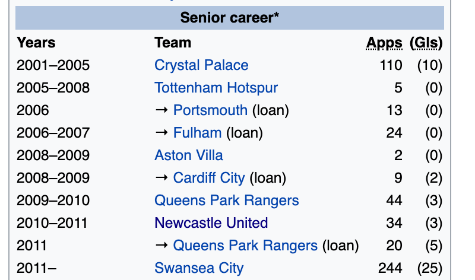Click the Apps column abbreviation
The width and height of the screenshot is (475, 280).
pos(384,43)
